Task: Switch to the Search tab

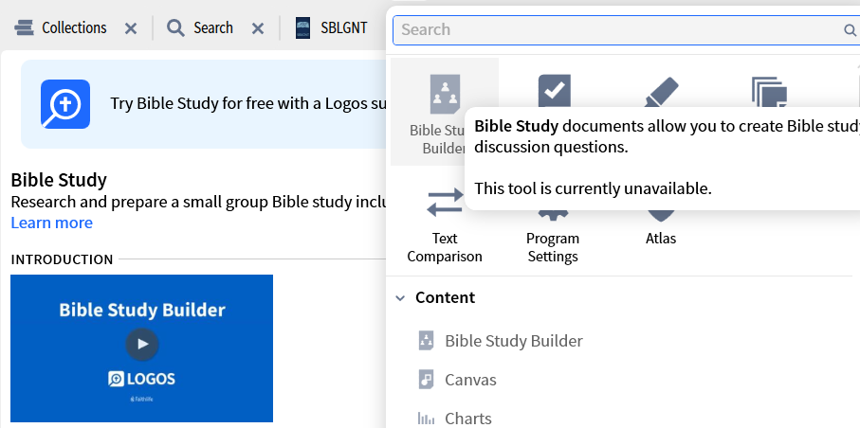Action: pyautogui.click(x=212, y=27)
